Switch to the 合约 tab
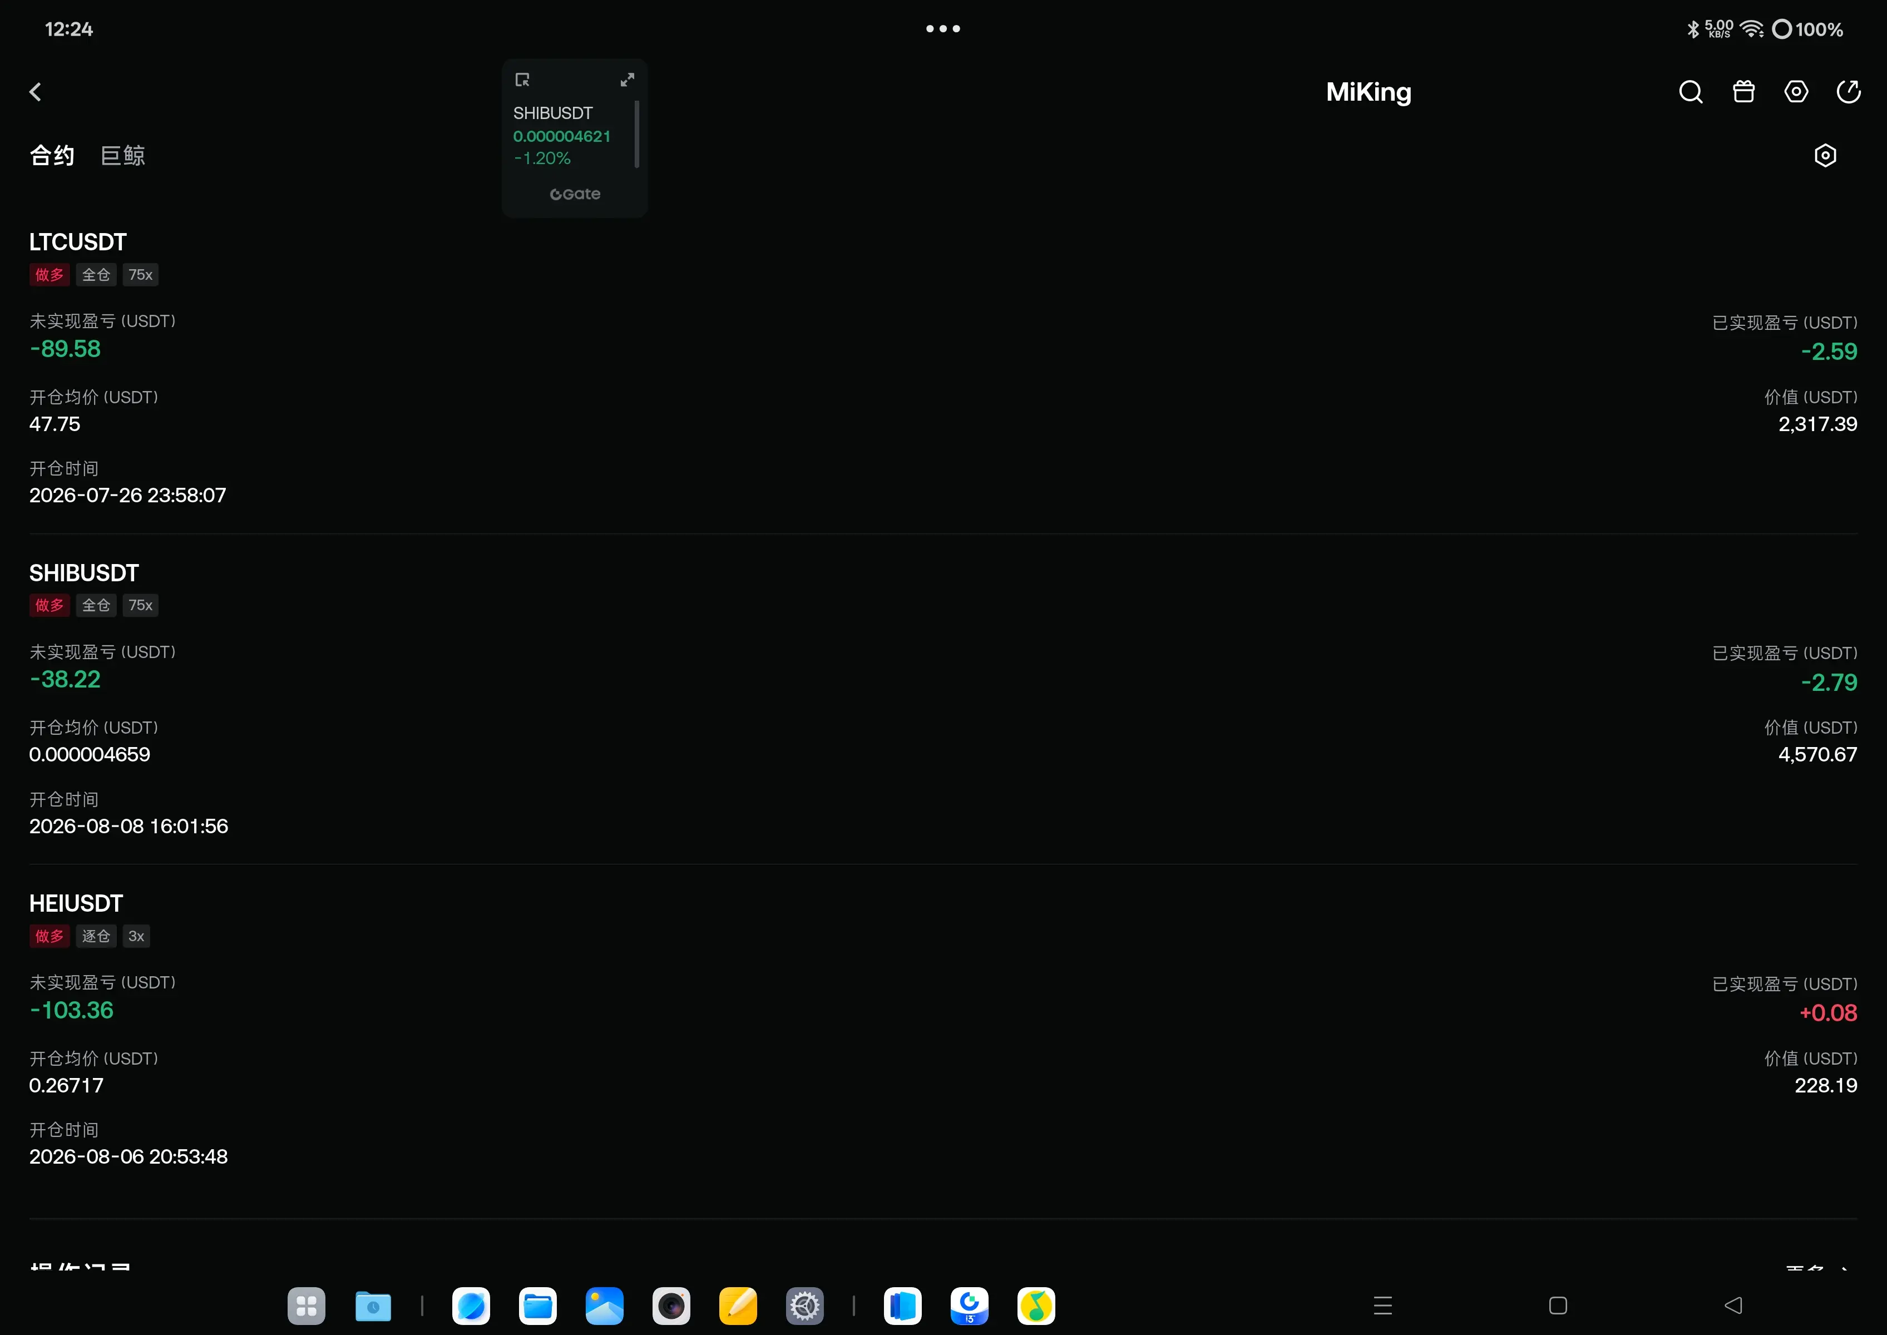 tap(52, 155)
